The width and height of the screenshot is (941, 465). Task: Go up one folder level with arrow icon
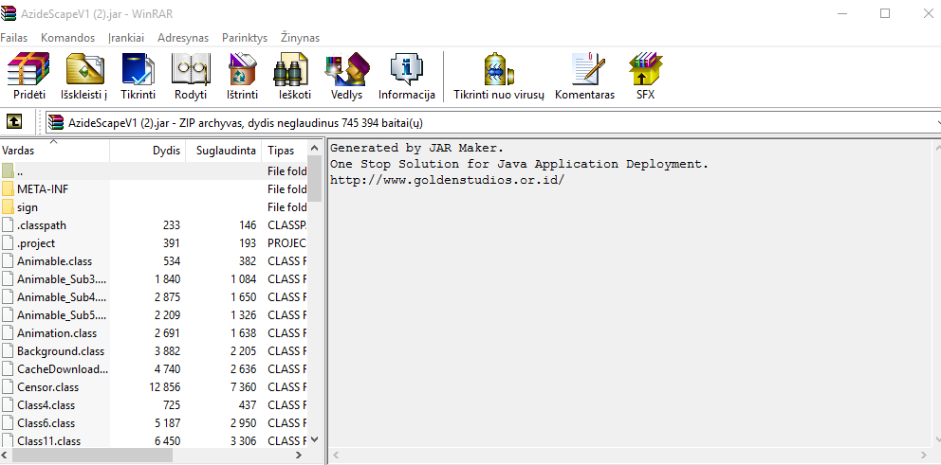[14, 121]
